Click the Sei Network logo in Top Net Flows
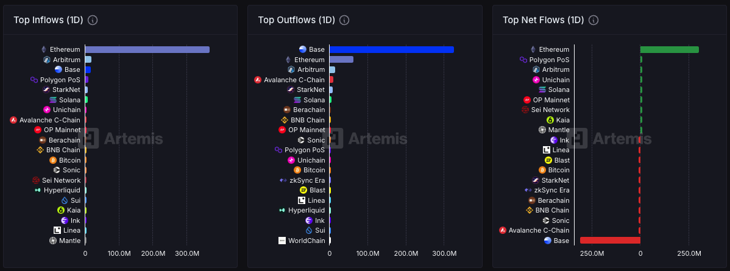This screenshot has height=271, width=730. click(525, 110)
